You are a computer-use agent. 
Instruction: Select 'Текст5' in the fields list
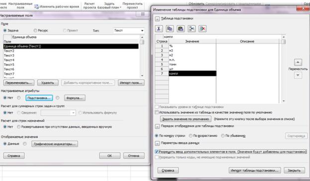71,64
